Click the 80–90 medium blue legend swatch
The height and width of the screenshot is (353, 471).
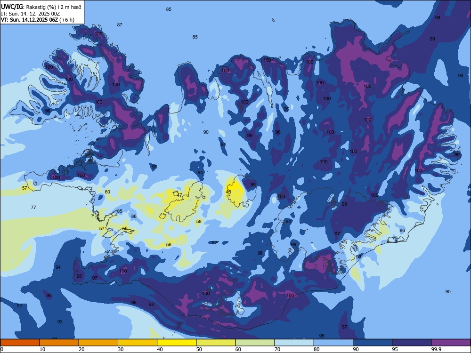[x=333, y=343]
